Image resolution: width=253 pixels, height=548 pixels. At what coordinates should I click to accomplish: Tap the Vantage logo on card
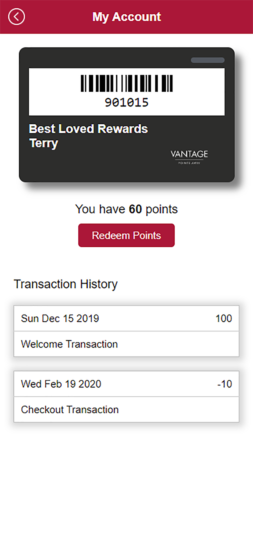point(189,156)
